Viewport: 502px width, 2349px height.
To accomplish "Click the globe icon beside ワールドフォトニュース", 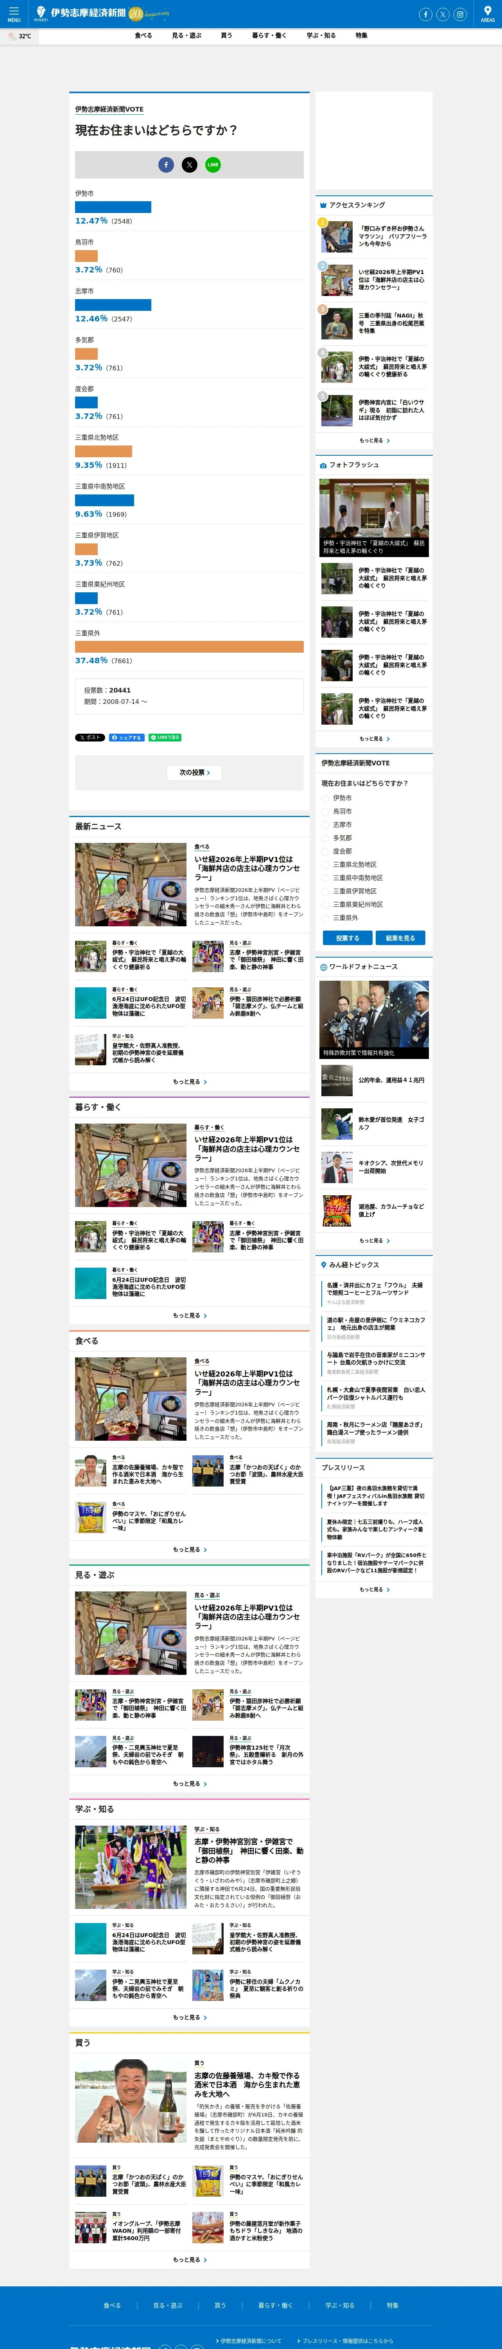I will 323,967.
